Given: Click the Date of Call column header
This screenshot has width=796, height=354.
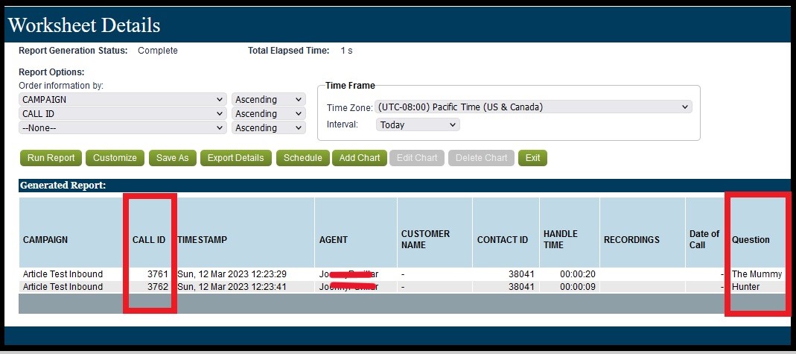Looking at the screenshot, I should click(704, 239).
